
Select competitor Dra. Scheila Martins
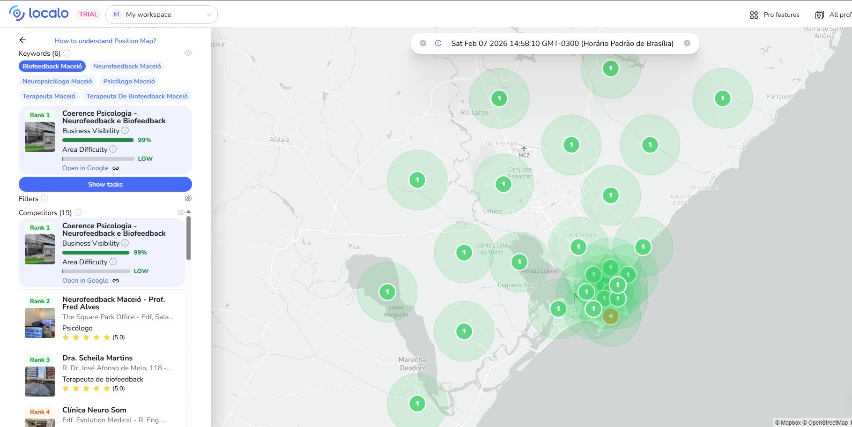coord(102,374)
